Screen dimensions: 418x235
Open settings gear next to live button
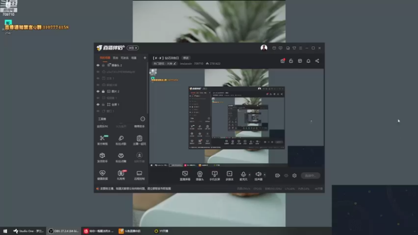click(x=294, y=175)
